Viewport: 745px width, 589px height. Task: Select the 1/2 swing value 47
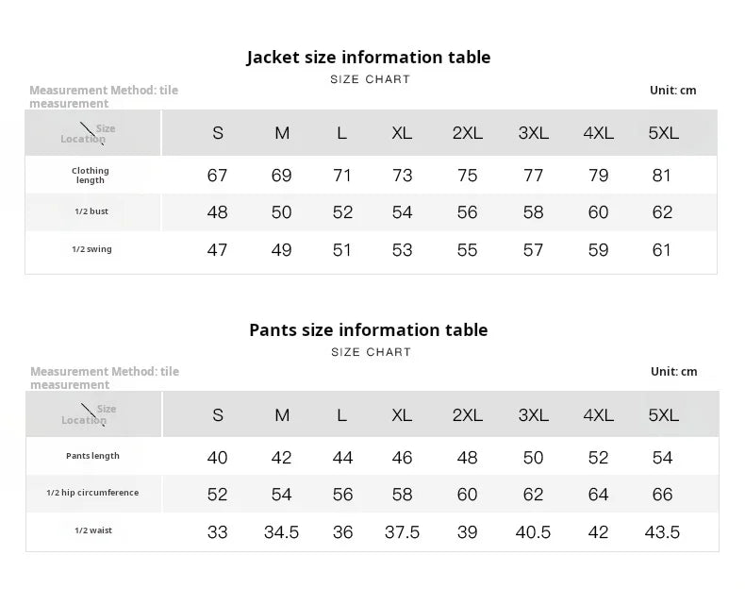pyautogui.click(x=217, y=250)
